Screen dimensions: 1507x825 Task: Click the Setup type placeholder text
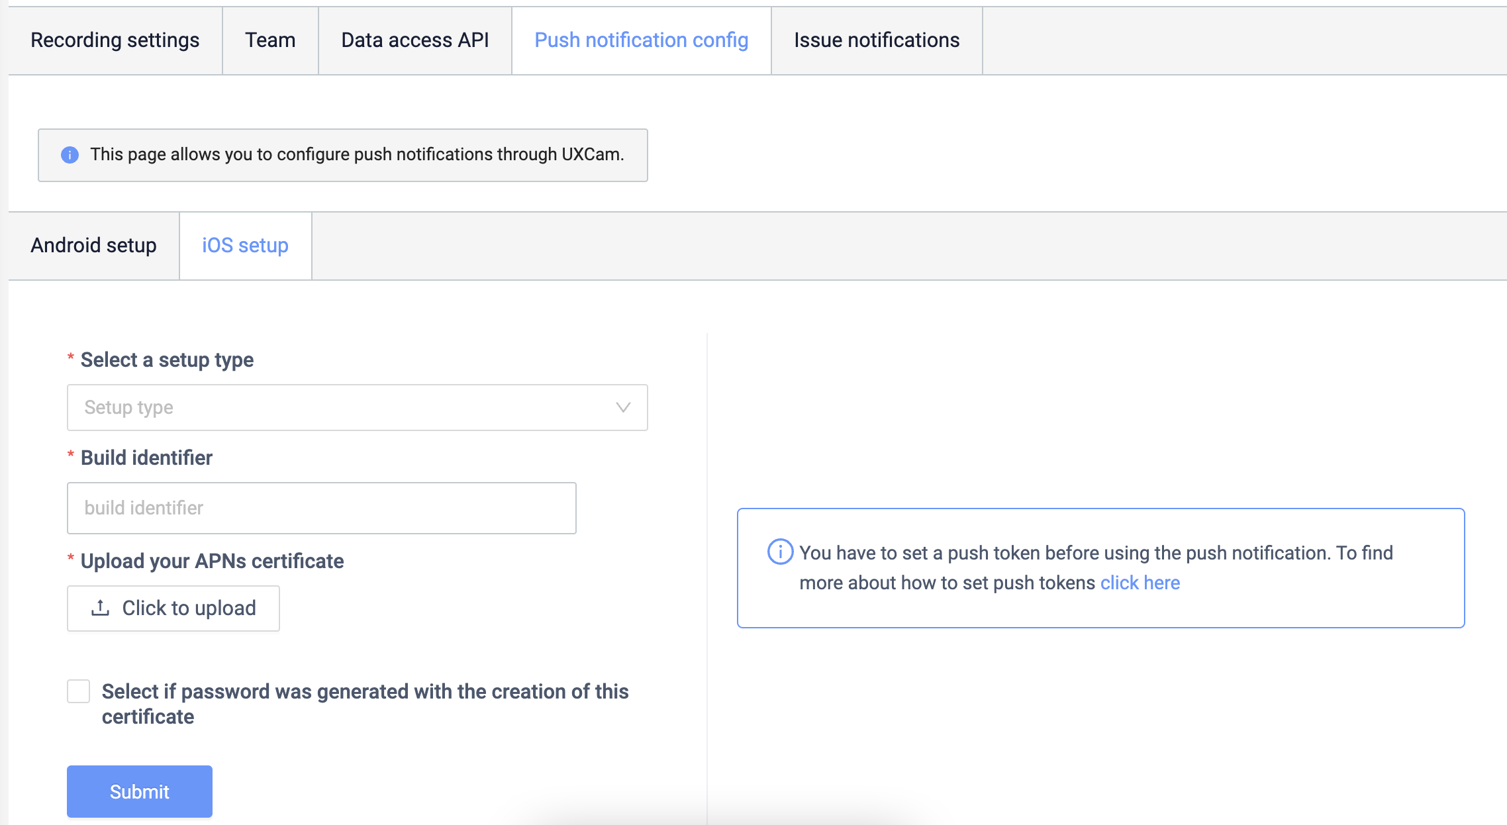click(x=128, y=407)
